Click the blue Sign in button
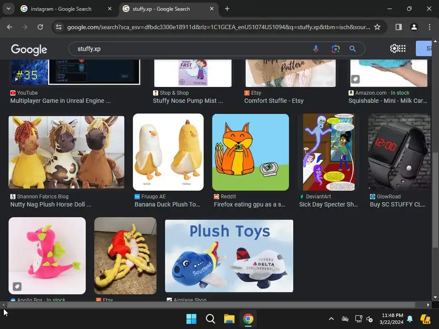Viewport: 439px width, 329px height. tap(424, 48)
